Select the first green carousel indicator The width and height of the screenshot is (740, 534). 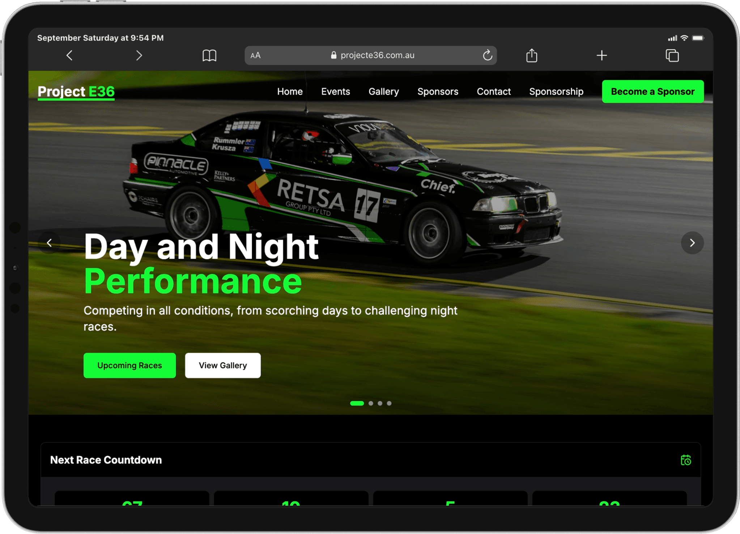click(357, 403)
